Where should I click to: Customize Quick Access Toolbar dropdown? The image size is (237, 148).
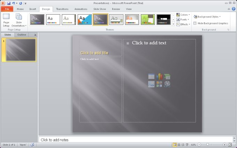25,3
